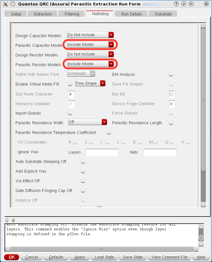Image resolution: width=212 pixels, height=262 pixels.
Task: Click the title bar help question mark icon
Action: (x=176, y=4)
